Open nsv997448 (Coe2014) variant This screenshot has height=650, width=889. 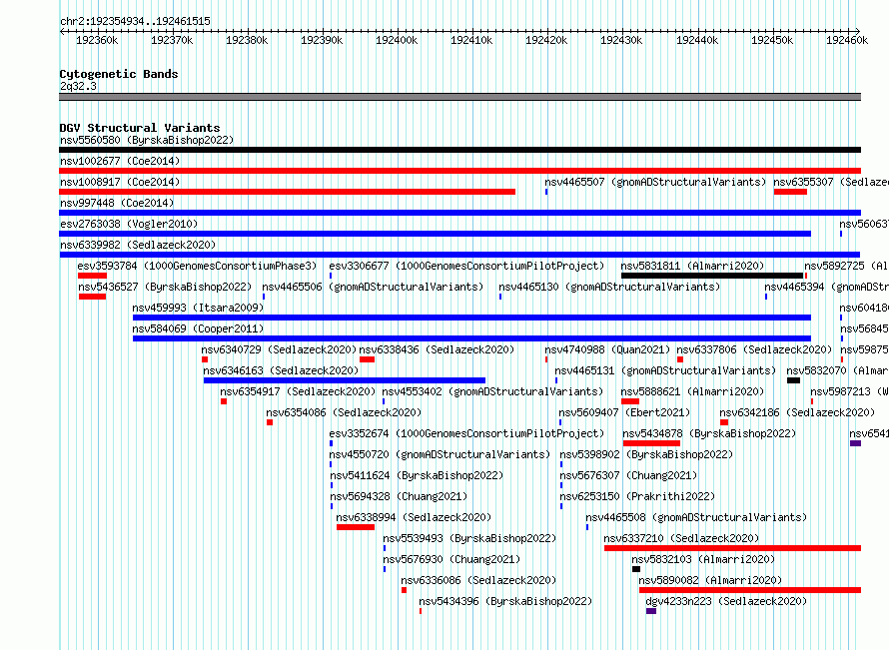pyautogui.click(x=117, y=203)
